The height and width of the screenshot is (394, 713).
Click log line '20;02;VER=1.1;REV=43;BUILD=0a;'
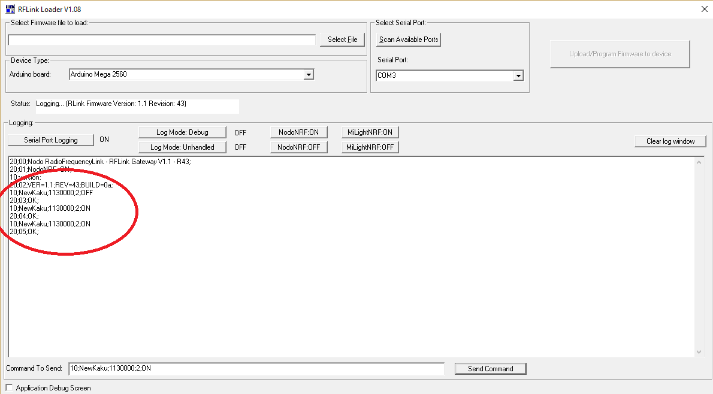61,185
